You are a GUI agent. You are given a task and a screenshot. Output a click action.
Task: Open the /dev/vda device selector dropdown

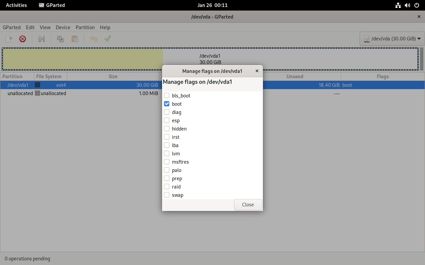point(392,39)
